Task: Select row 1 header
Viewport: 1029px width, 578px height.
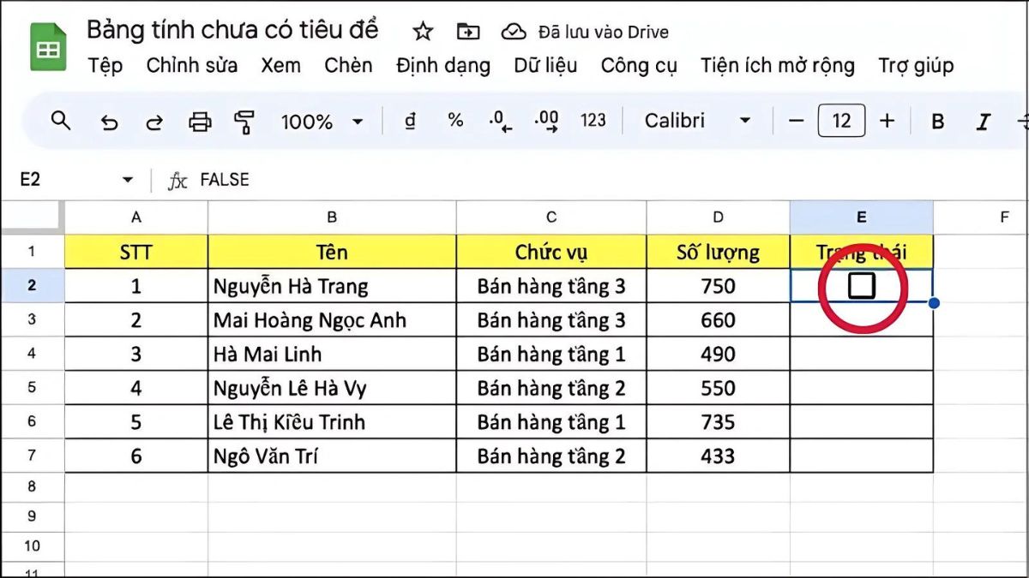Action: (32, 252)
